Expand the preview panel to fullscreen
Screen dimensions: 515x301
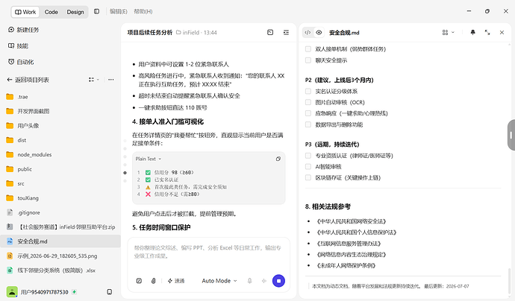[487, 32]
